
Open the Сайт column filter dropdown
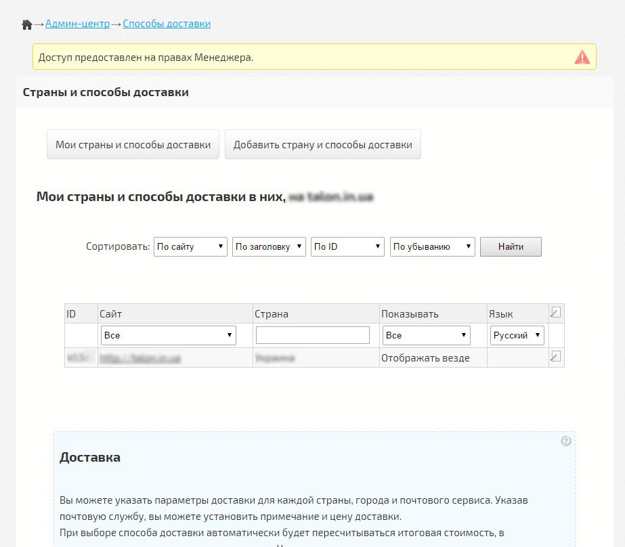[x=168, y=335]
